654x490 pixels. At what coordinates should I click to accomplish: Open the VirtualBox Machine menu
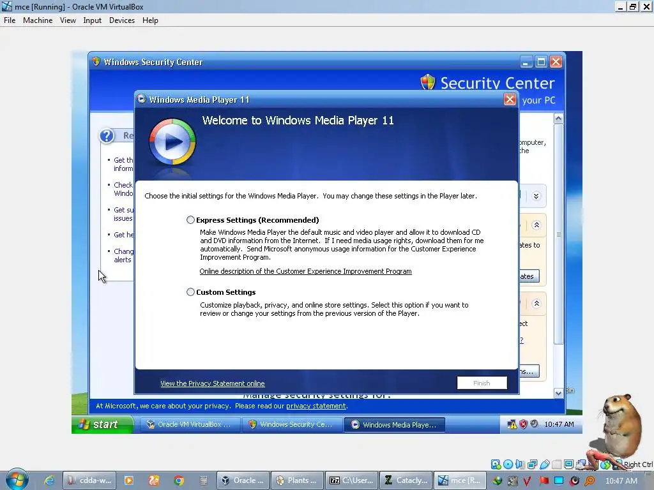coord(38,20)
